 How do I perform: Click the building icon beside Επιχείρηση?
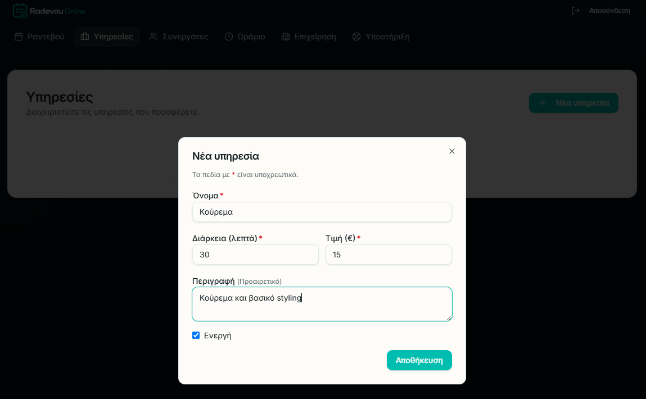286,37
